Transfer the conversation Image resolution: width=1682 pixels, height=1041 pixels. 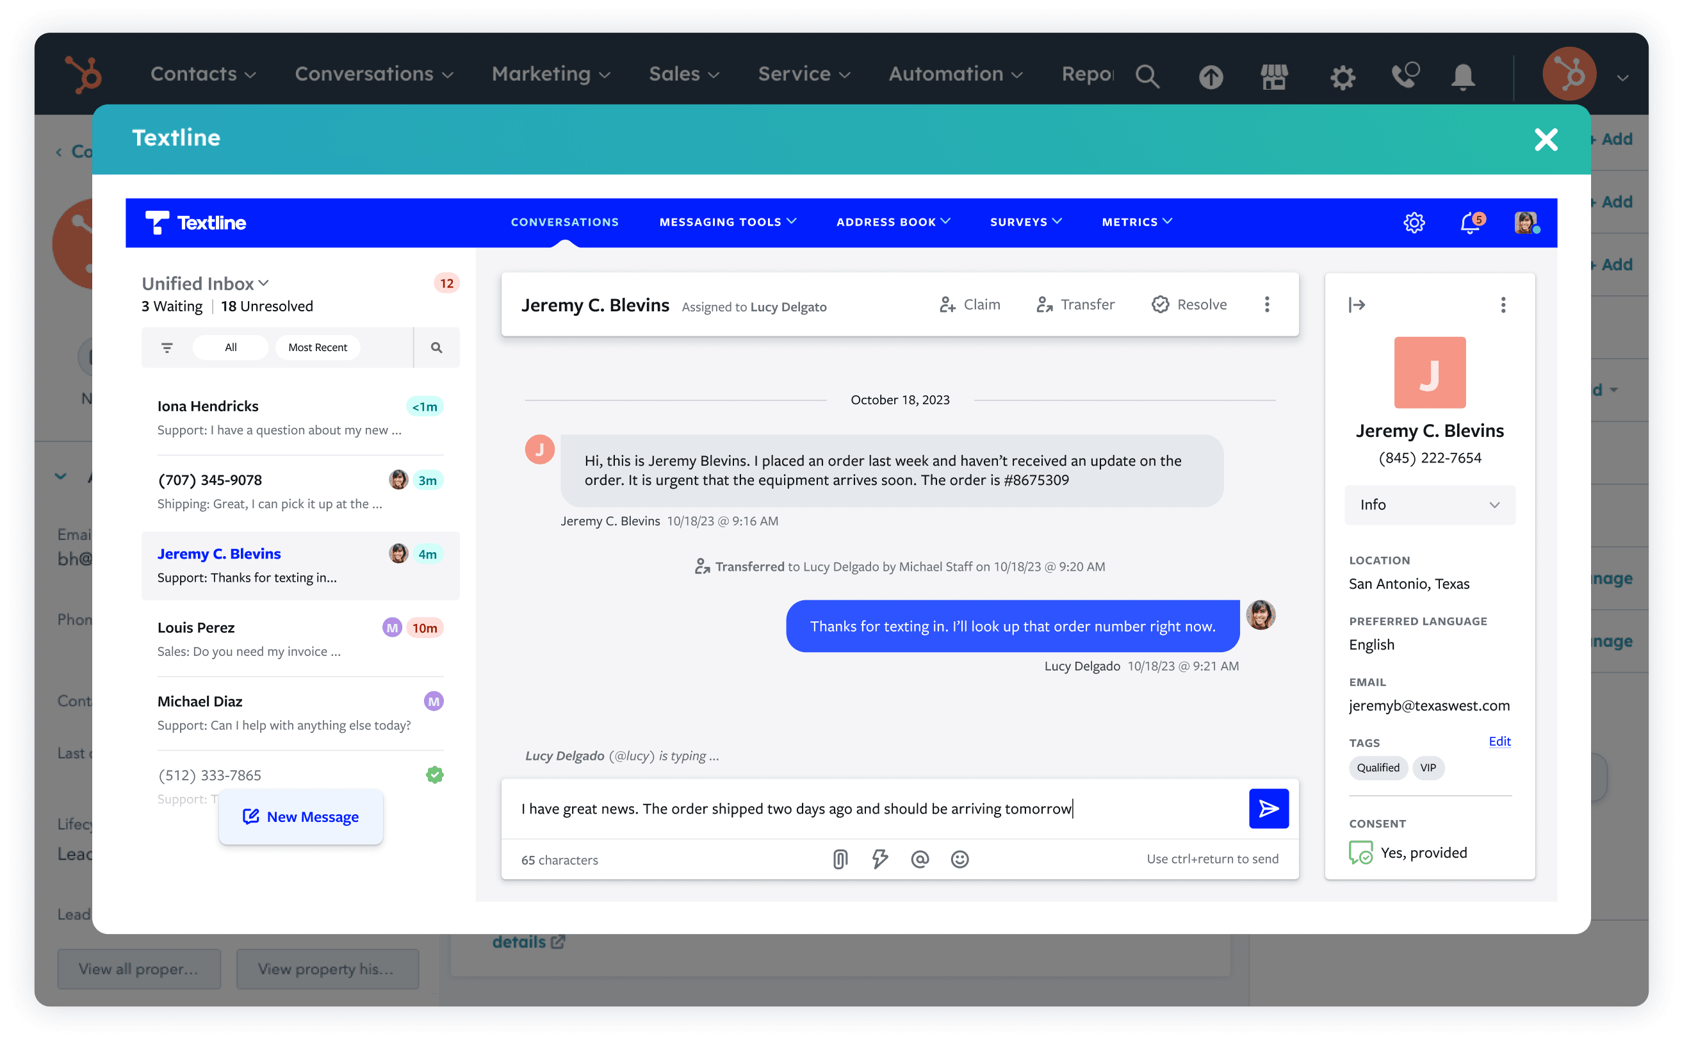coord(1075,304)
